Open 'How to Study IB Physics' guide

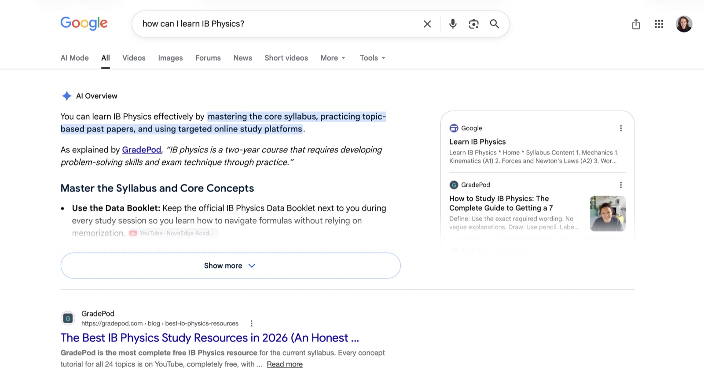click(501, 203)
